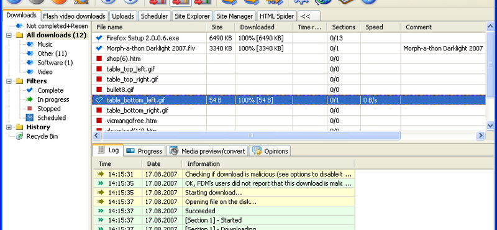The image size is (497, 230).
Task: Click the horizontal scrollbar right arrow
Action: point(481,136)
